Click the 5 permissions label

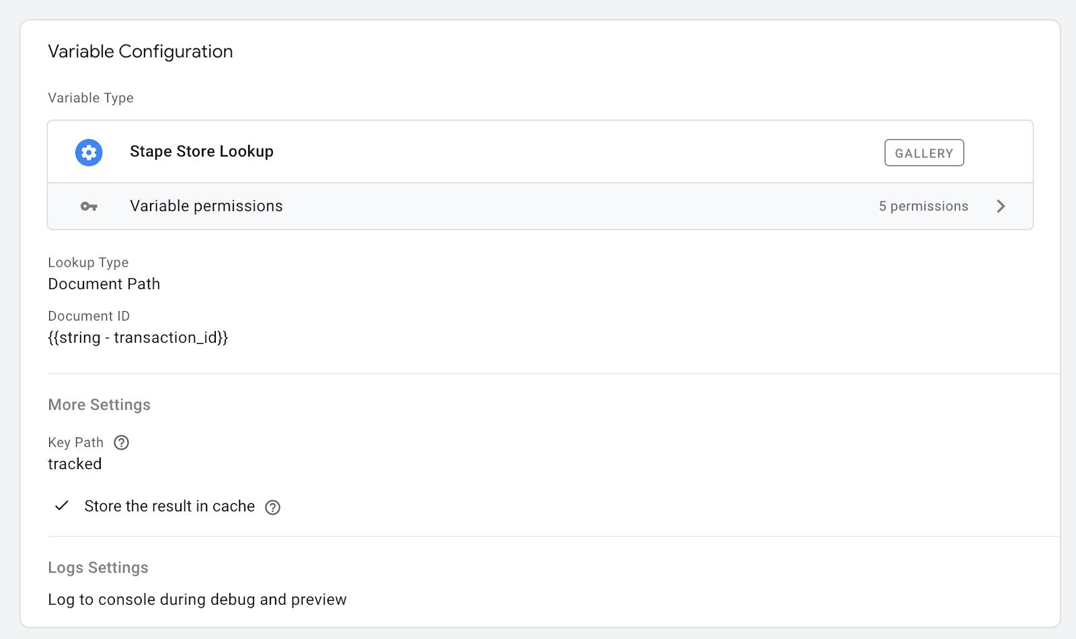pos(923,206)
